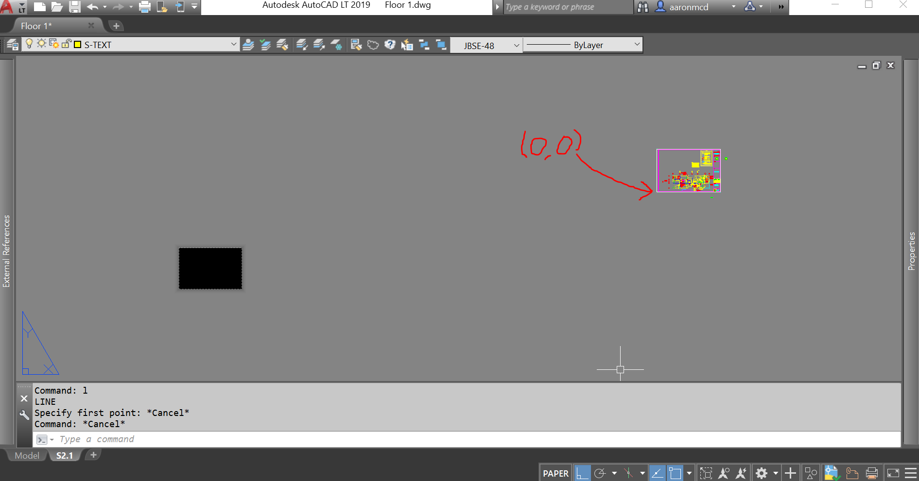This screenshot has width=919, height=481.
Task: Expand the Polar Tracking settings arrow
Action: click(614, 473)
